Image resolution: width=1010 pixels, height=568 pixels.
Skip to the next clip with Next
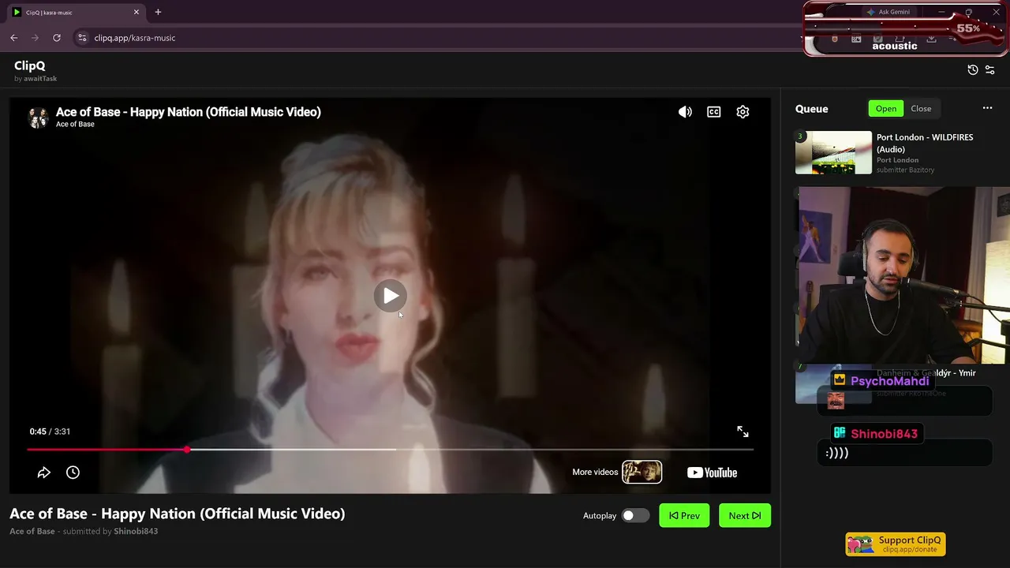click(745, 515)
